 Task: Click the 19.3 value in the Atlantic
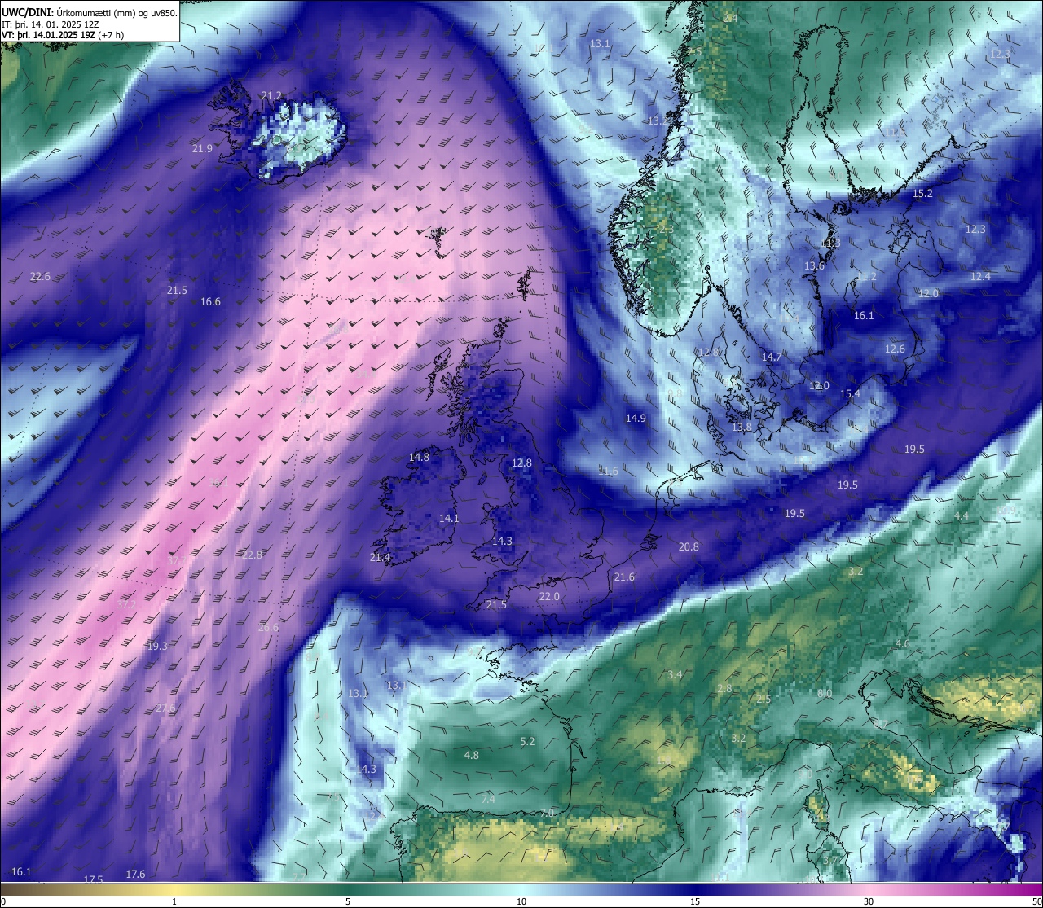pos(157,647)
